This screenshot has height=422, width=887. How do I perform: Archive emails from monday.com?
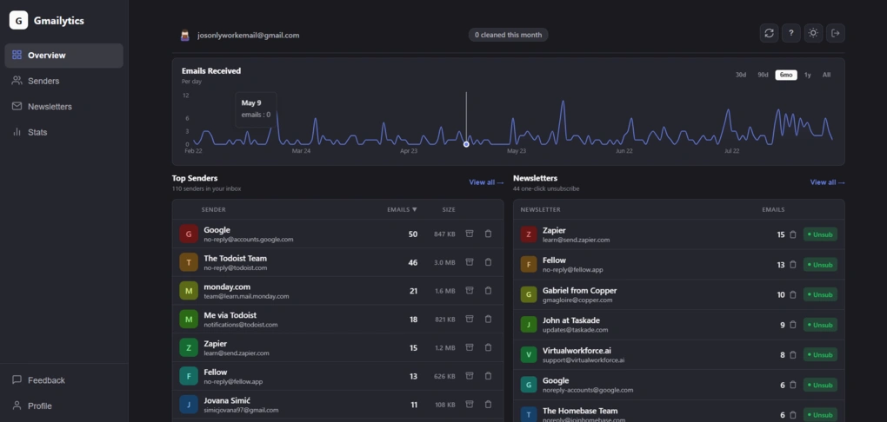tap(469, 290)
